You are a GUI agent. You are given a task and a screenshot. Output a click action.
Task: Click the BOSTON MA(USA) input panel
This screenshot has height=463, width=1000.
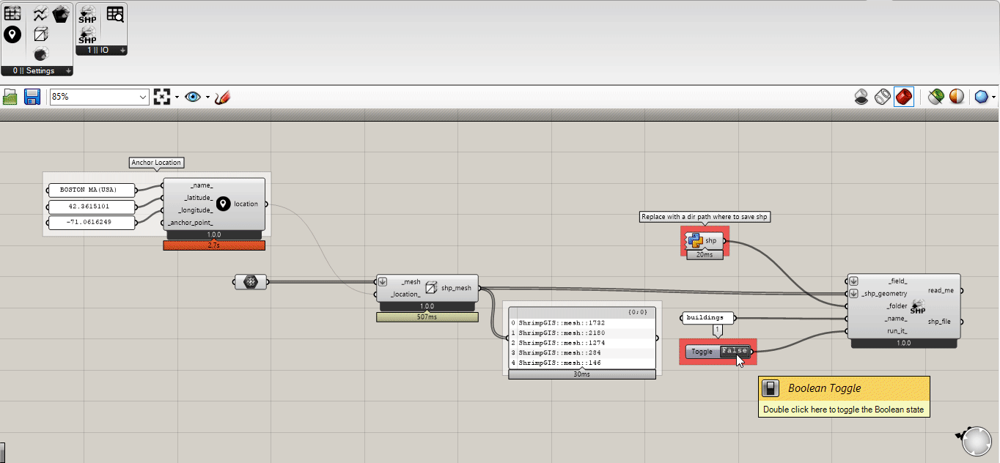[x=91, y=190]
